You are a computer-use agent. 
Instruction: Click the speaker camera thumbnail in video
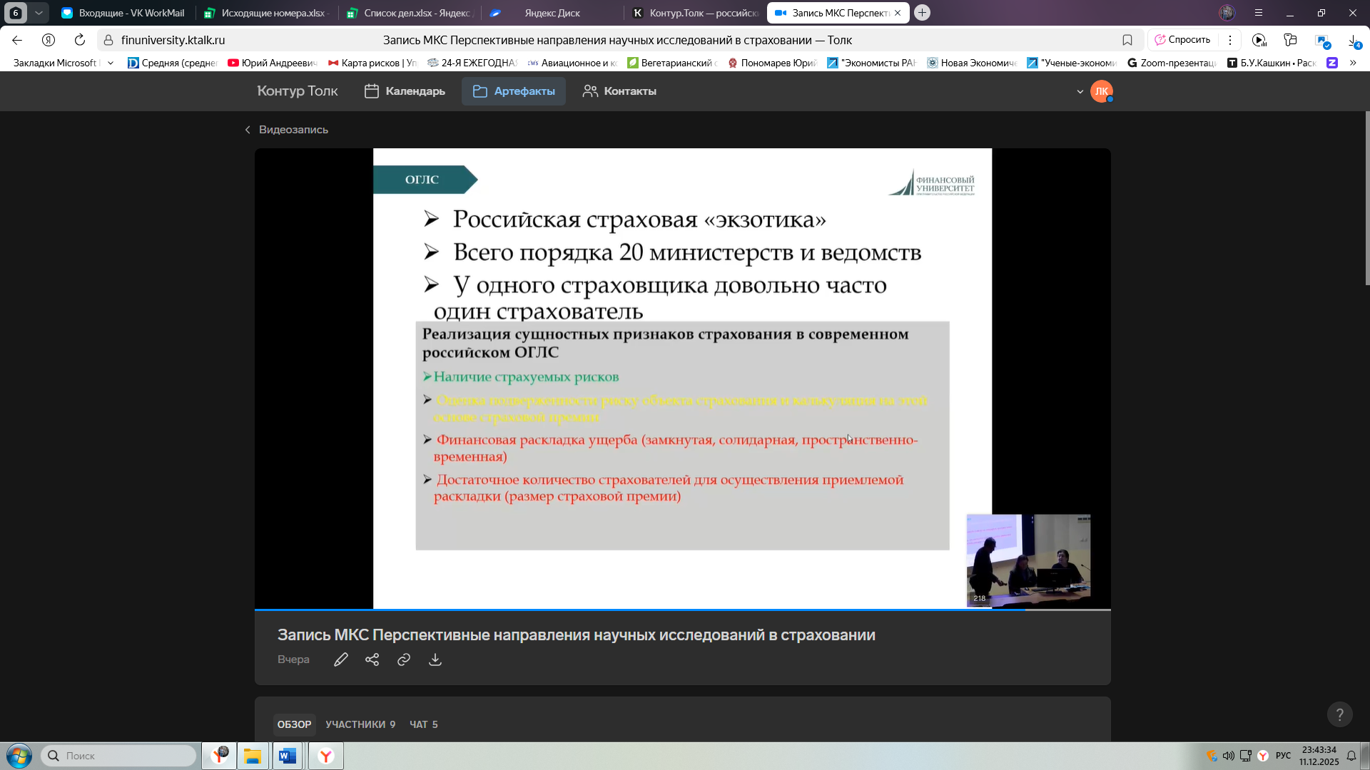[1028, 560]
